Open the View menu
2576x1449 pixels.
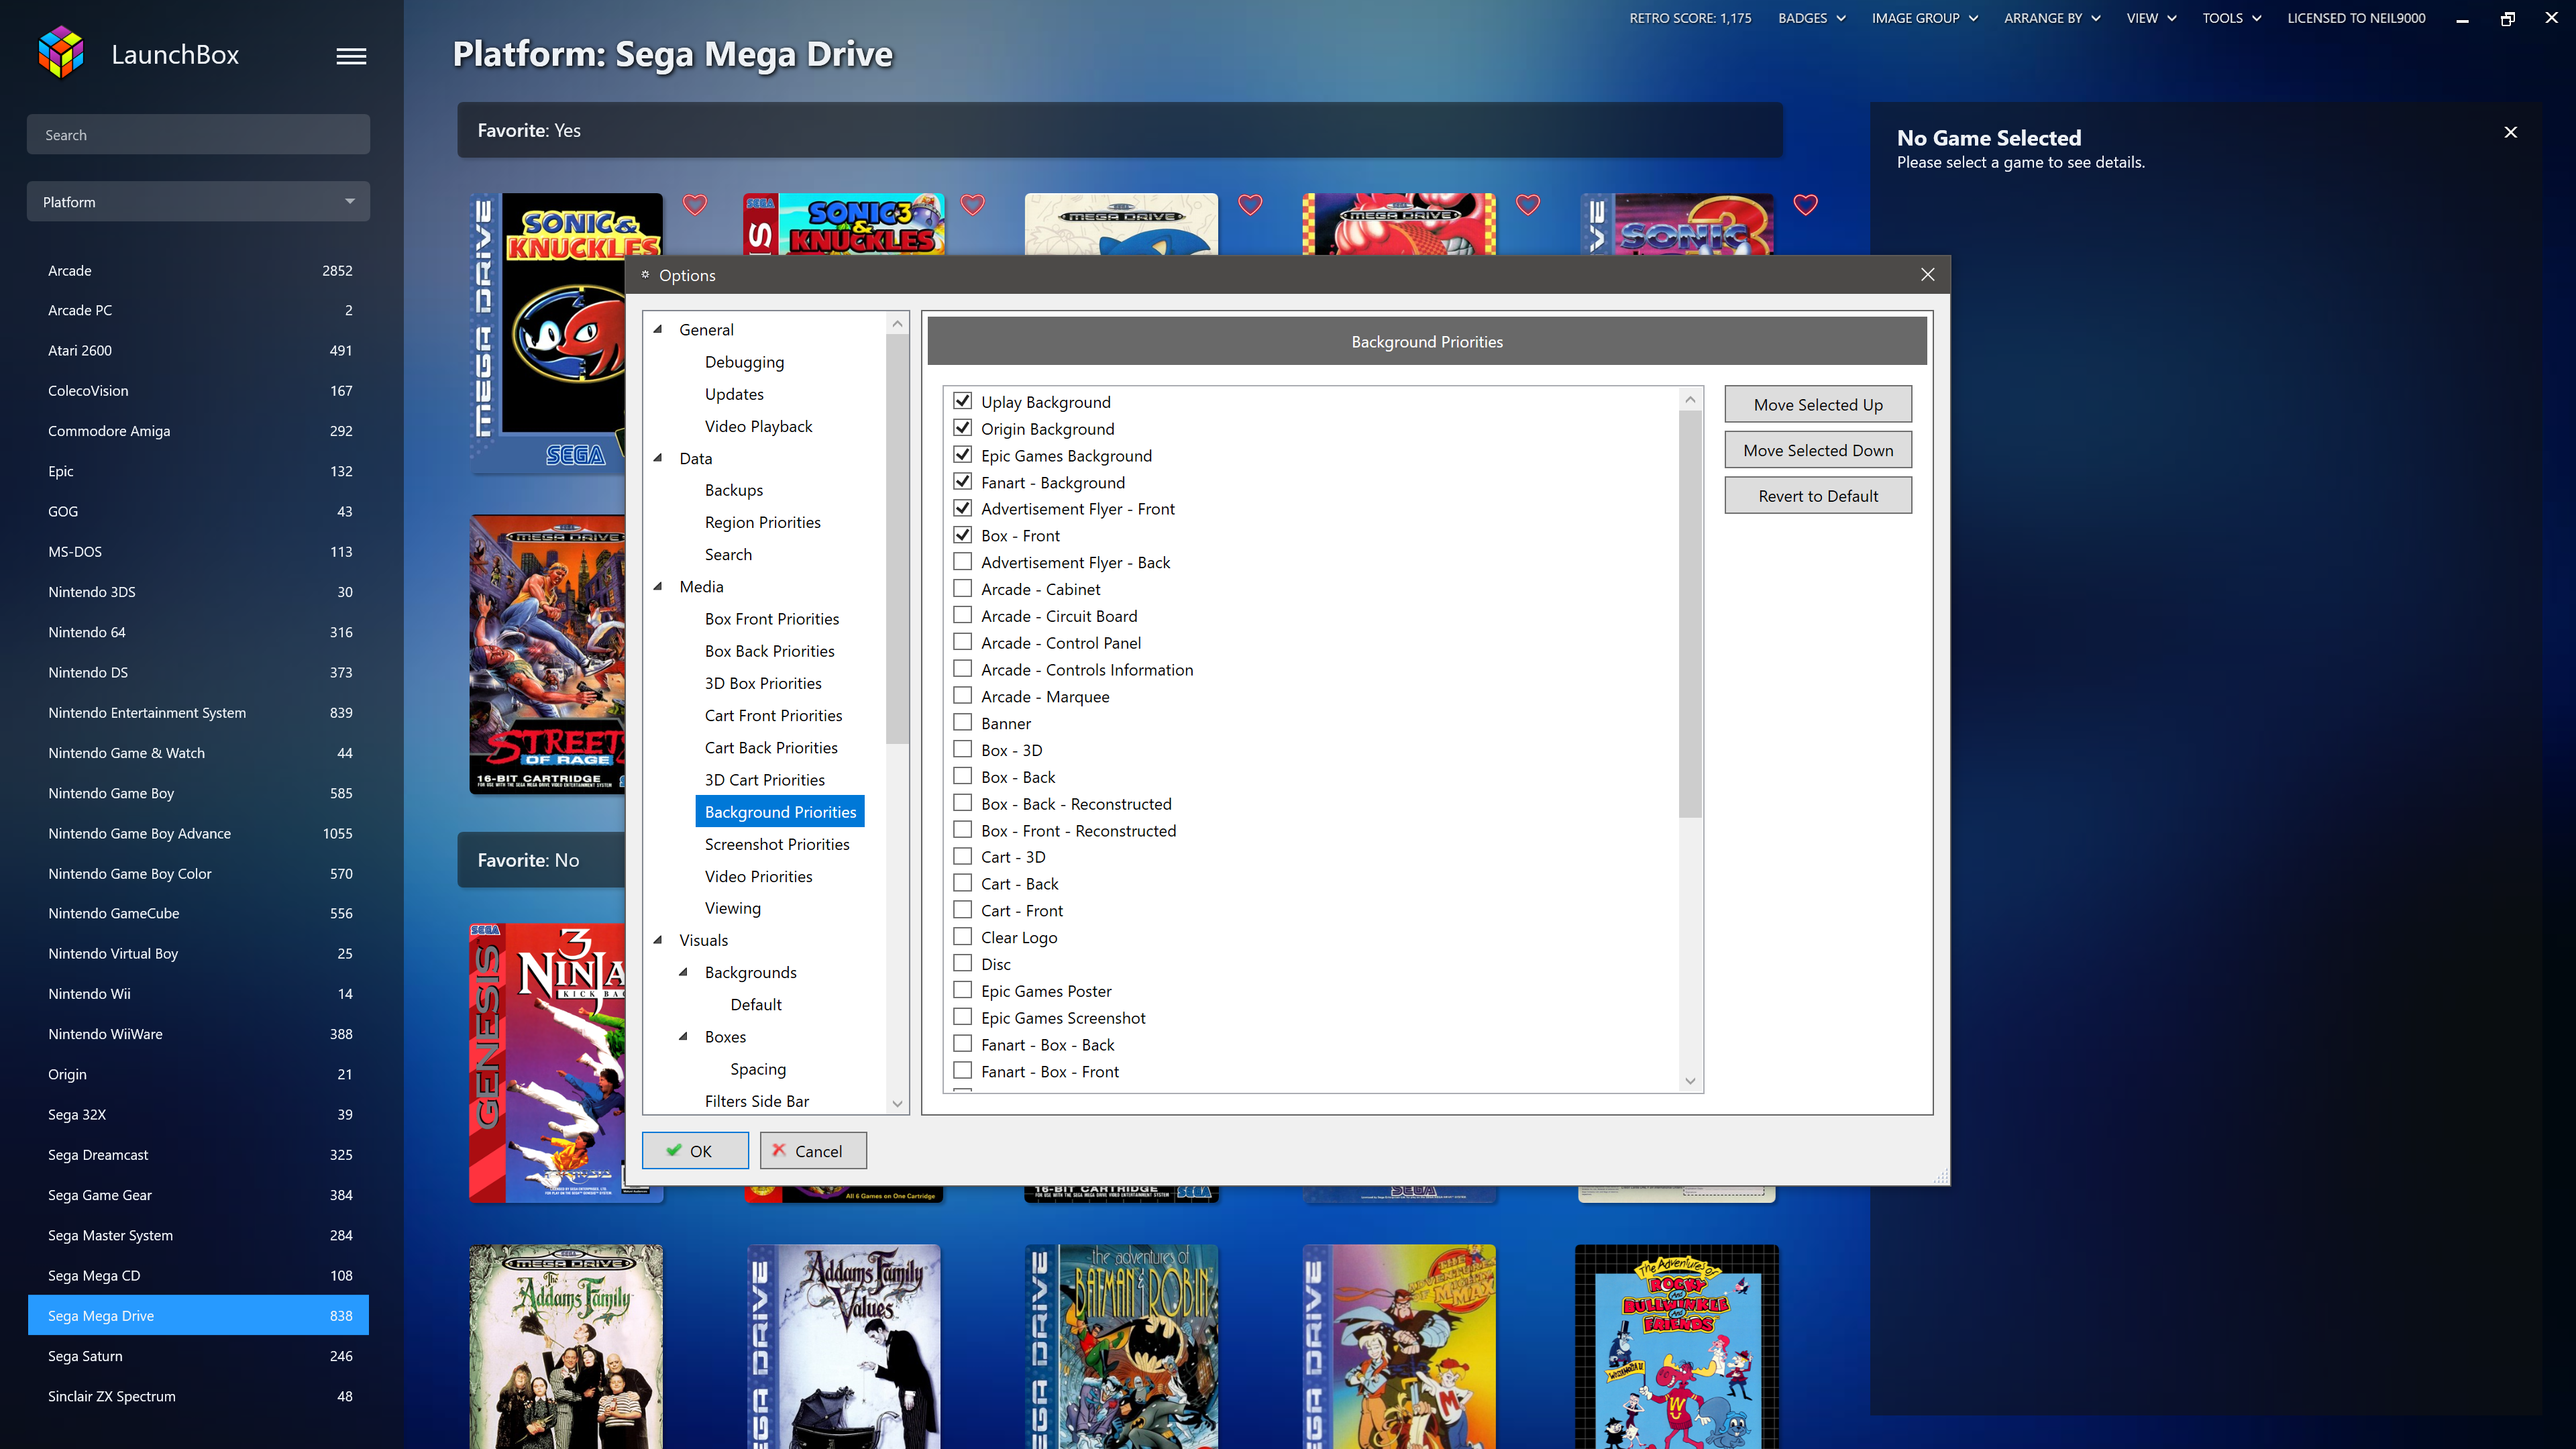coord(2151,18)
